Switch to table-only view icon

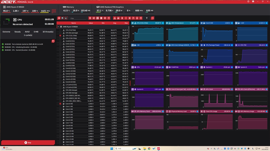tap(62, 18)
